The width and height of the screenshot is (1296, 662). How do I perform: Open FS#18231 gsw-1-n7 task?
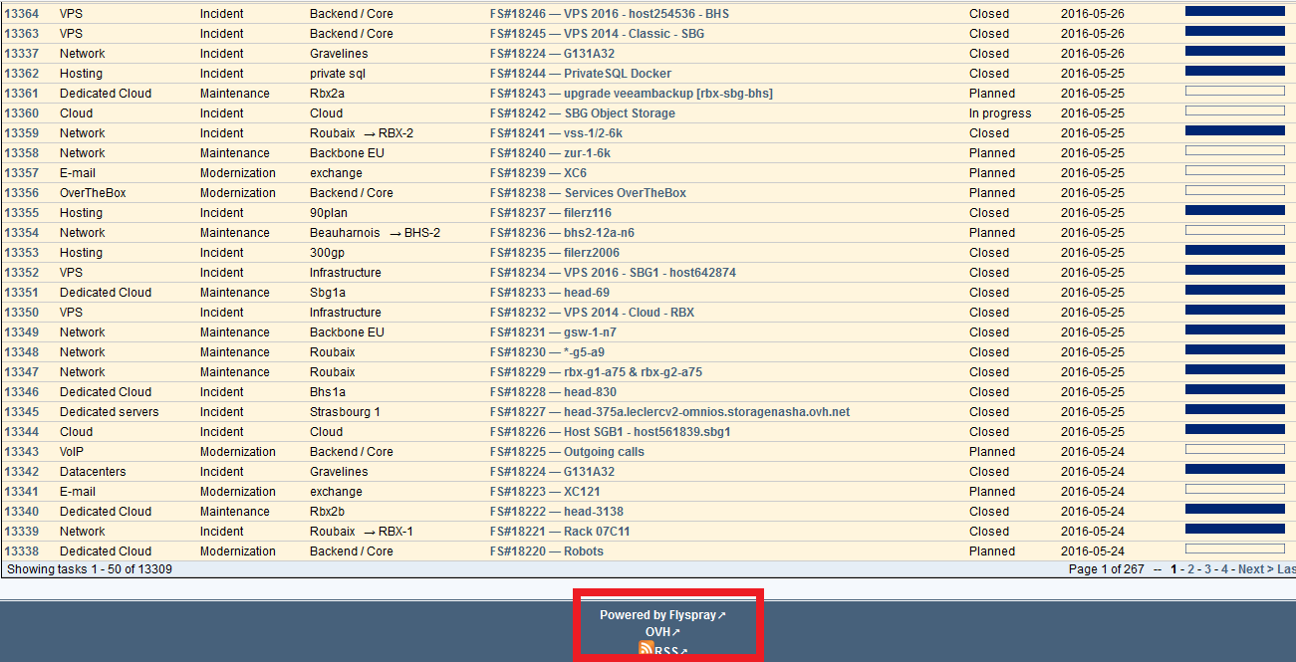pos(553,332)
